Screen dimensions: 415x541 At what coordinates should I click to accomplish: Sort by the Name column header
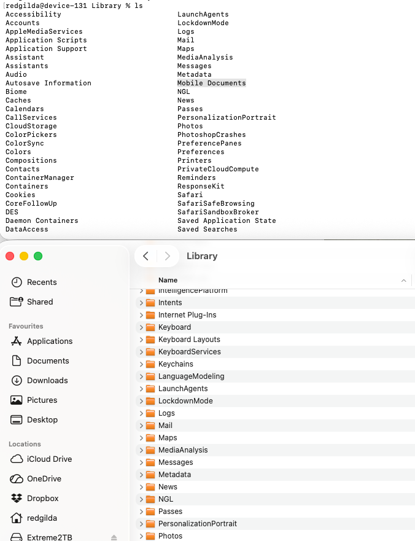168,280
